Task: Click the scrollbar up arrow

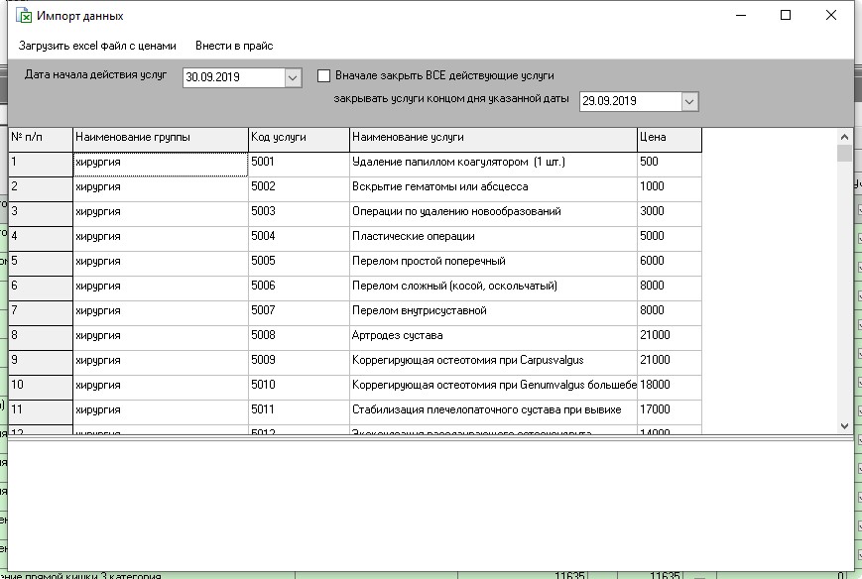Action: coord(845,135)
